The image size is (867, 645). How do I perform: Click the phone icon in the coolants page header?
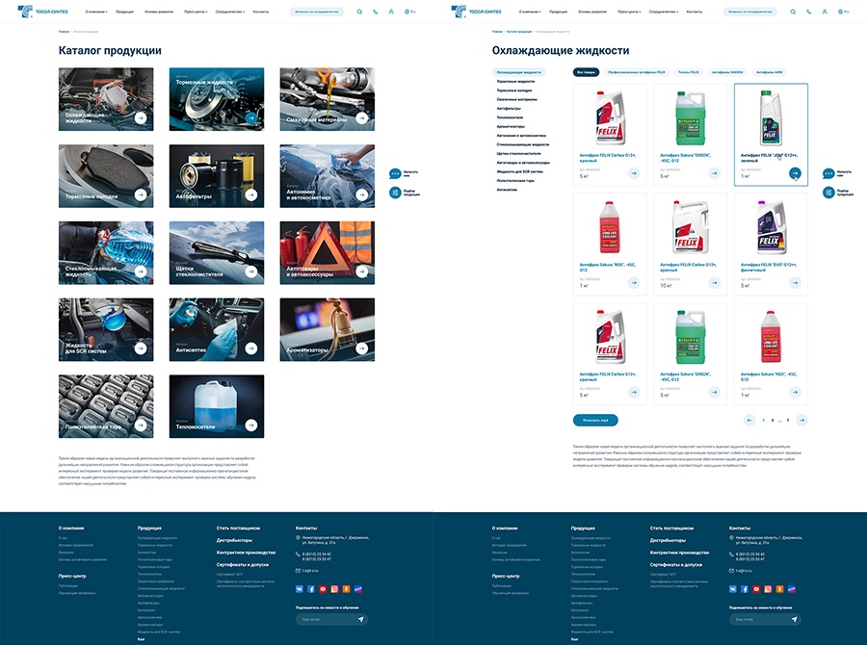[x=809, y=12]
